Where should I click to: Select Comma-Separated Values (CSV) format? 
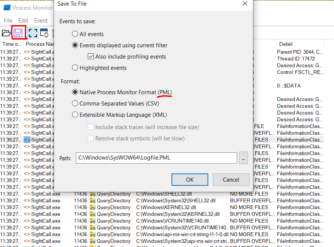click(76, 103)
